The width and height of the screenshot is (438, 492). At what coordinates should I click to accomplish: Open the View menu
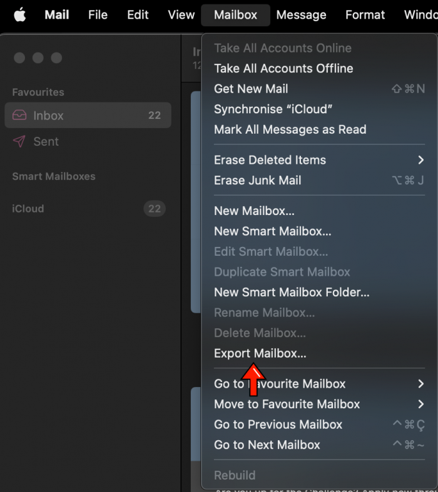click(181, 15)
